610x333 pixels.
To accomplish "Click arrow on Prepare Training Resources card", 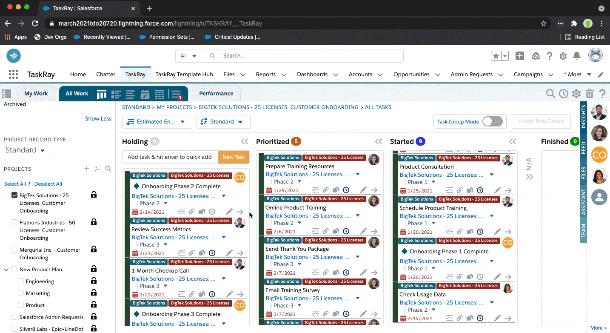I will [374, 190].
